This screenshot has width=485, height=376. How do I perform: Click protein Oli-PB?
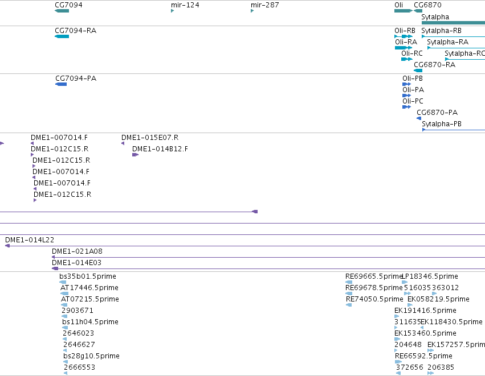[407, 84]
